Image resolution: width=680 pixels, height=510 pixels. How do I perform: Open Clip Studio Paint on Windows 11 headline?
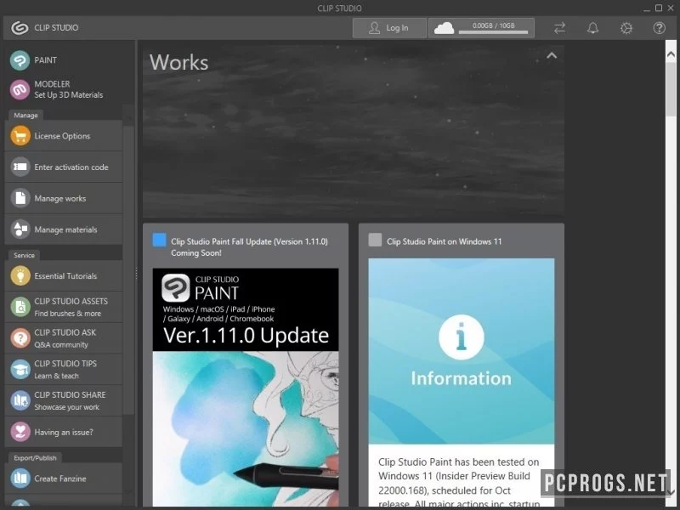pyautogui.click(x=444, y=241)
